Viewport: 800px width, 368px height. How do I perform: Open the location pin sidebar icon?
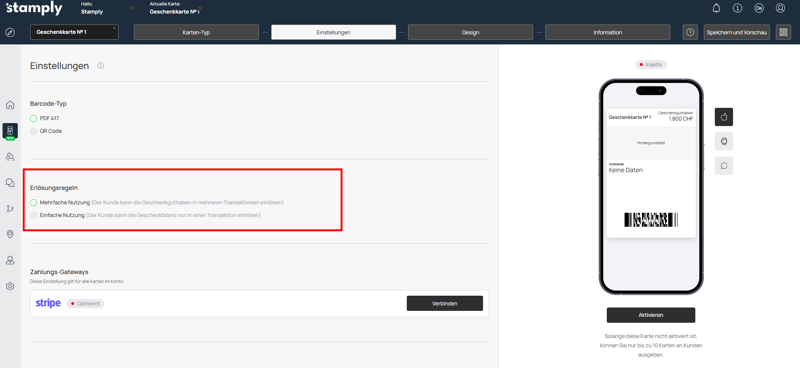[x=10, y=234]
